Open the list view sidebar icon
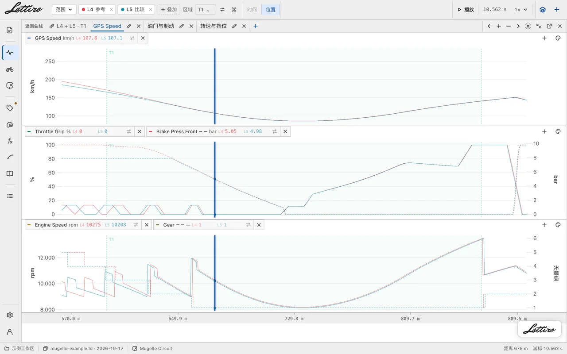The height and width of the screenshot is (354, 567). pos(10,196)
